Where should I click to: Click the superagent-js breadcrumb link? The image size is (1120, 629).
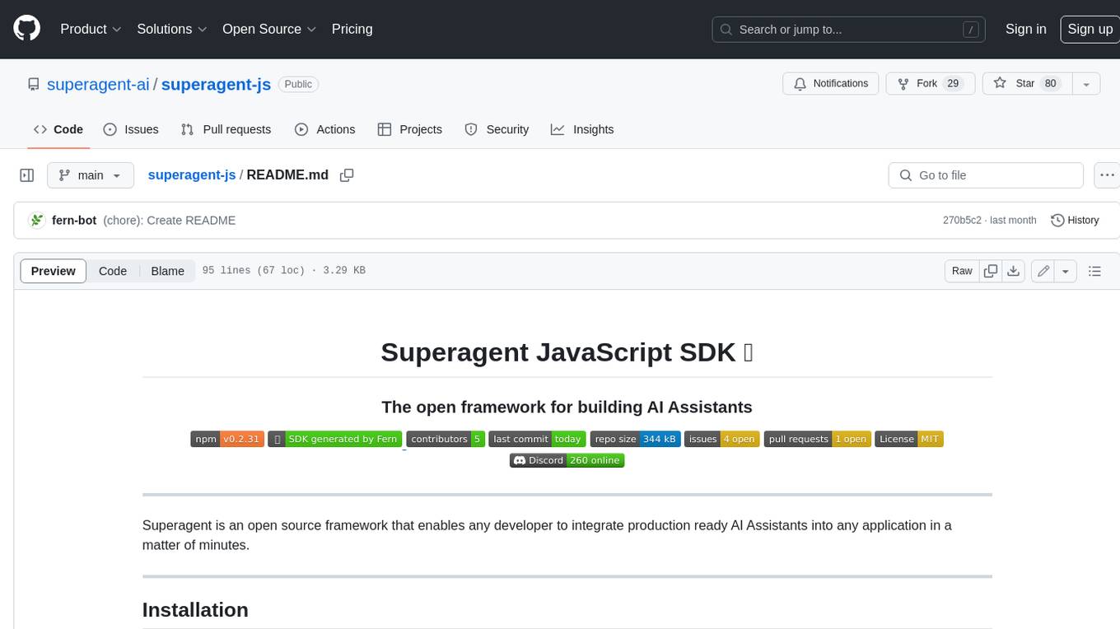click(x=192, y=175)
